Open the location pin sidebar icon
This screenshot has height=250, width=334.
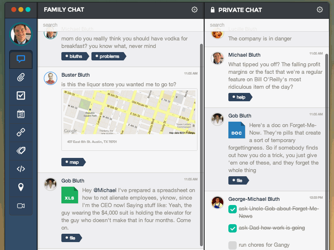click(x=21, y=187)
